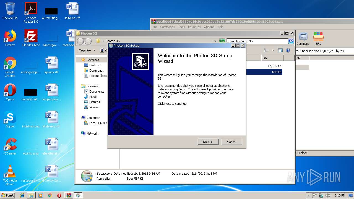Open Internet Explorer from taskbar
The width and height of the screenshot is (354, 199).
click(22, 195)
